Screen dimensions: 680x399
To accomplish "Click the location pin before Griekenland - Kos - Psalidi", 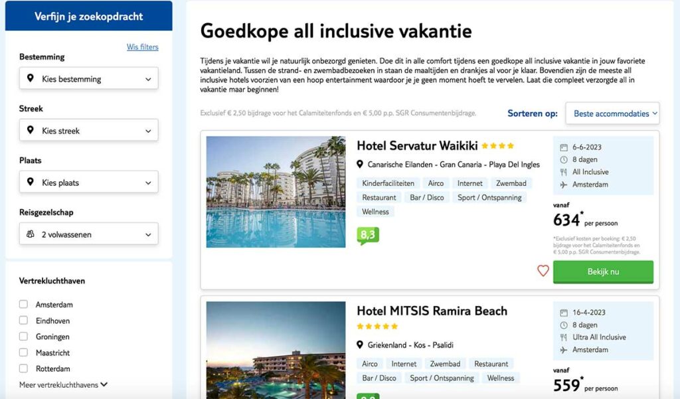I will click(361, 345).
